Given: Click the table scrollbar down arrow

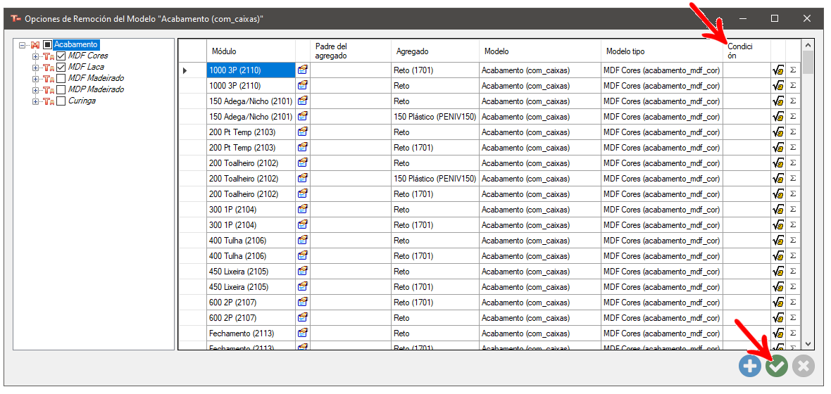Looking at the screenshot, I should (808, 343).
